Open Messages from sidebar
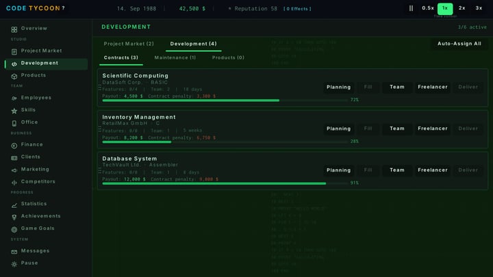The height and width of the screenshot is (277, 493). (47, 251)
